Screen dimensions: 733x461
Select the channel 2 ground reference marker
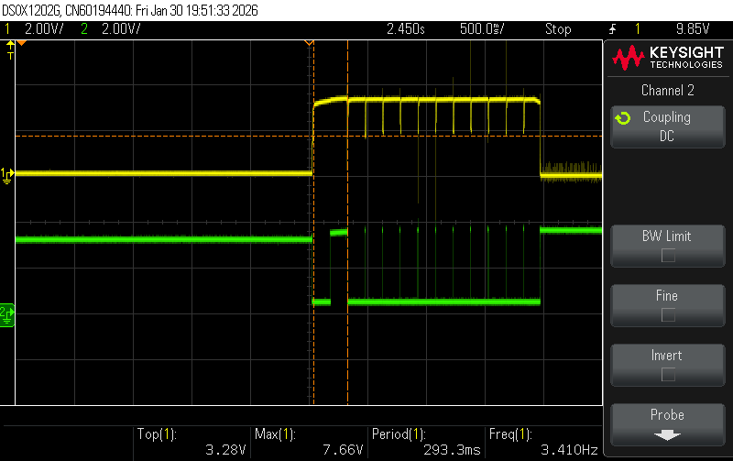[7, 314]
